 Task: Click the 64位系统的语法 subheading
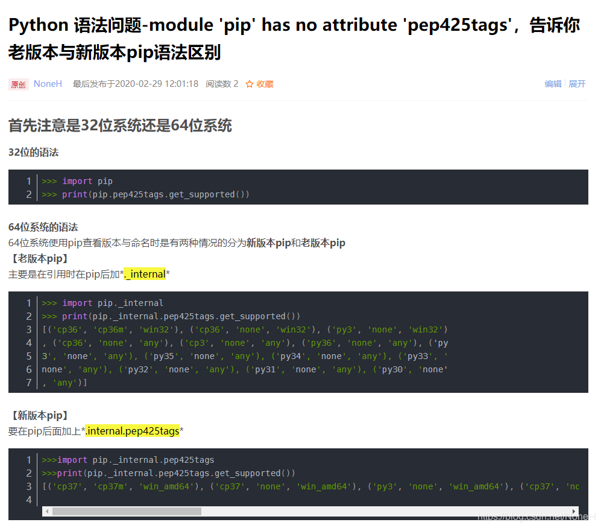[x=43, y=227]
